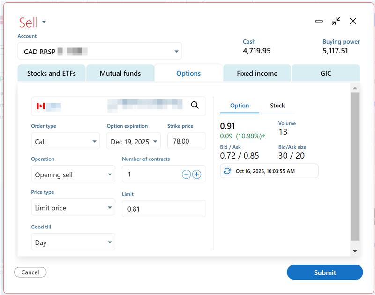Submit the sell order
Image resolution: width=375 pixels, height=295 pixels.
click(x=325, y=272)
